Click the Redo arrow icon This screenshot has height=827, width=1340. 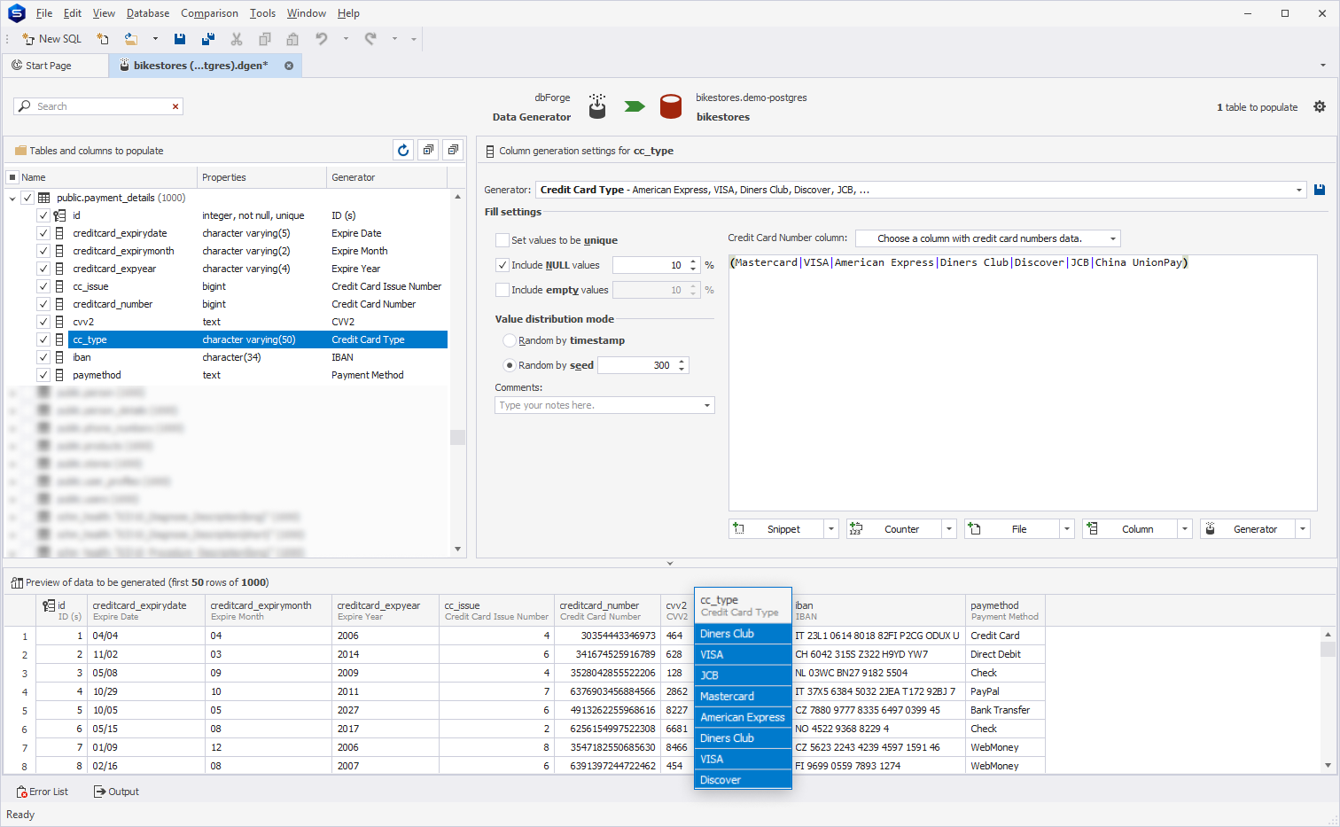(x=370, y=39)
